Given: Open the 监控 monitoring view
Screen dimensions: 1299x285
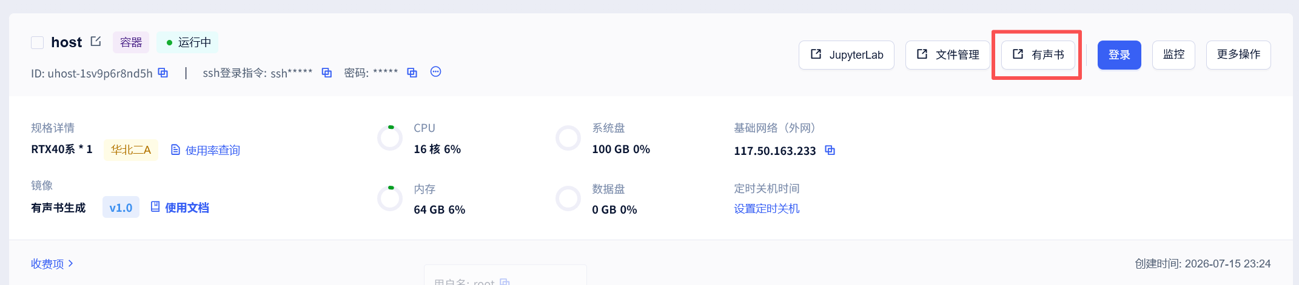Looking at the screenshot, I should (x=1173, y=55).
